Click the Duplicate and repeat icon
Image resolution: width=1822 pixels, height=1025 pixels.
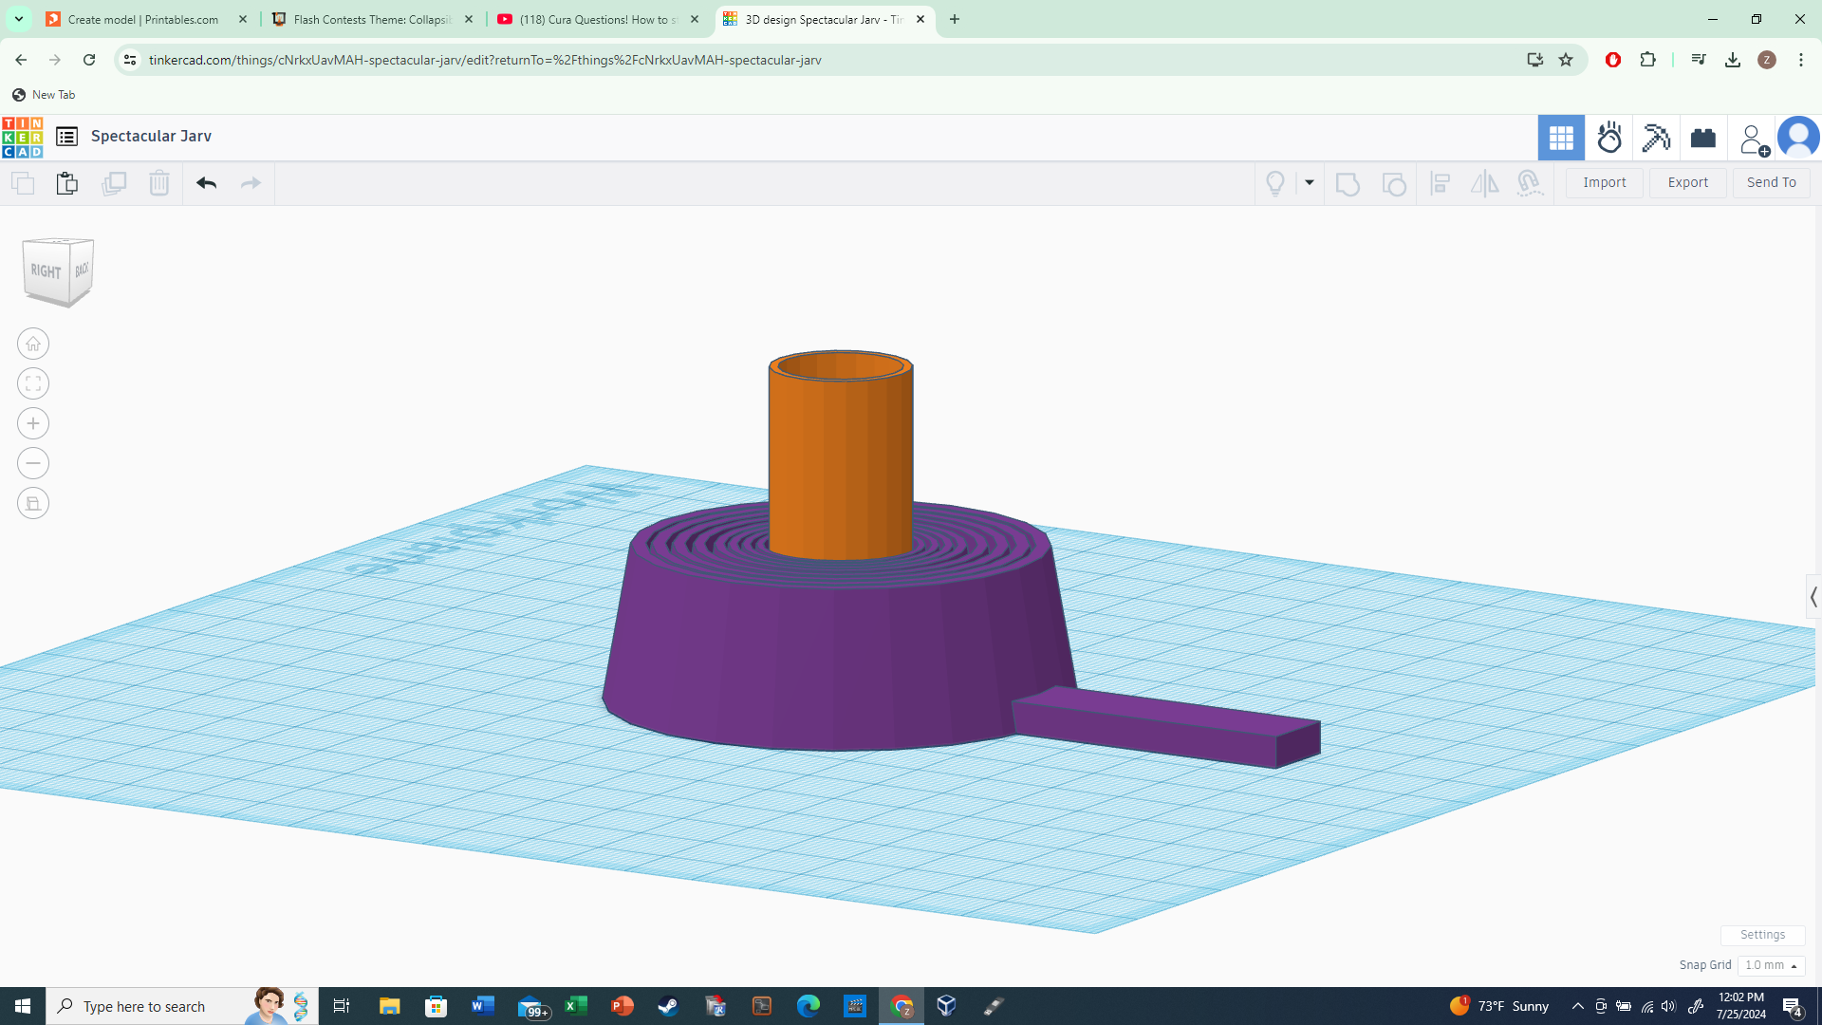114,183
